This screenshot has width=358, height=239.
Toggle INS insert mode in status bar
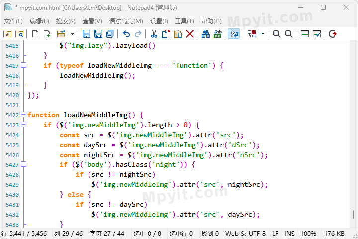[x=289, y=234]
